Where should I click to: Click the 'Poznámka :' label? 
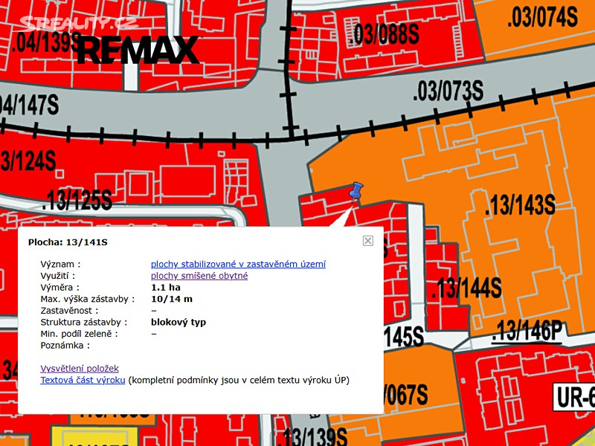point(65,346)
